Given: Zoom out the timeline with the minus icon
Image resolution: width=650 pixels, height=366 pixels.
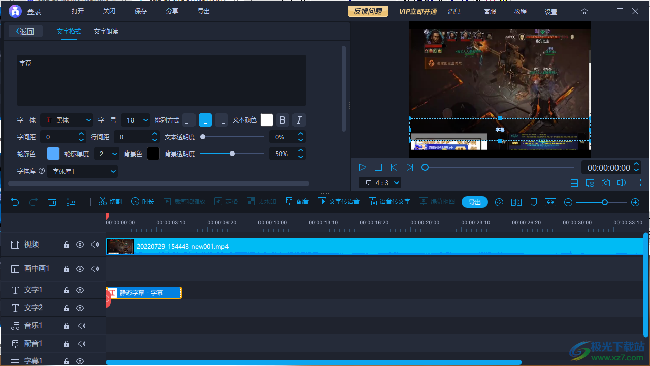Looking at the screenshot, I should (x=568, y=202).
